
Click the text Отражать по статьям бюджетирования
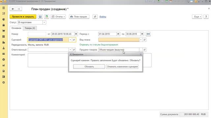pos(99,45)
